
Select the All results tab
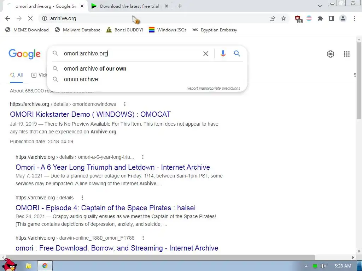click(x=16, y=75)
